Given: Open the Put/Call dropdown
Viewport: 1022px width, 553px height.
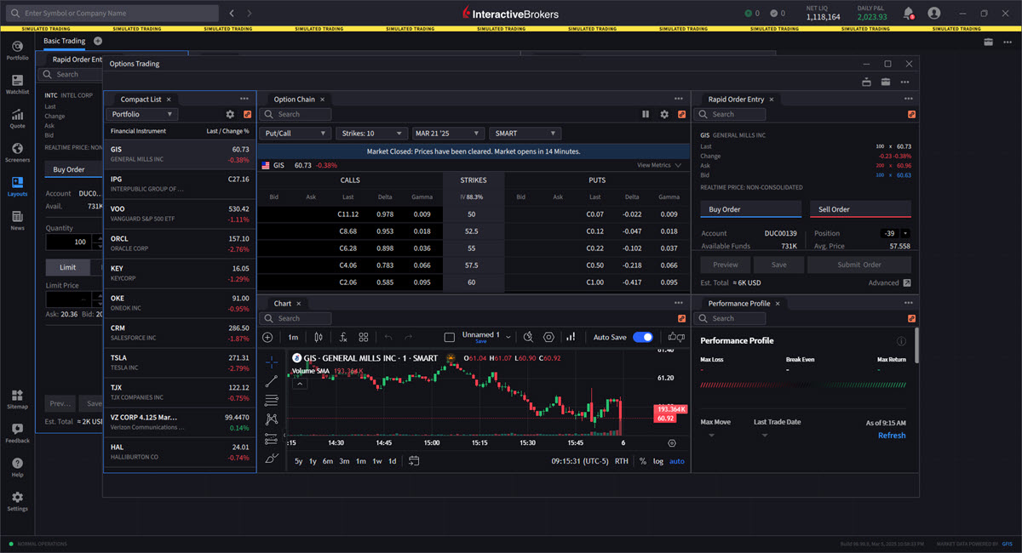Looking at the screenshot, I should point(296,134).
